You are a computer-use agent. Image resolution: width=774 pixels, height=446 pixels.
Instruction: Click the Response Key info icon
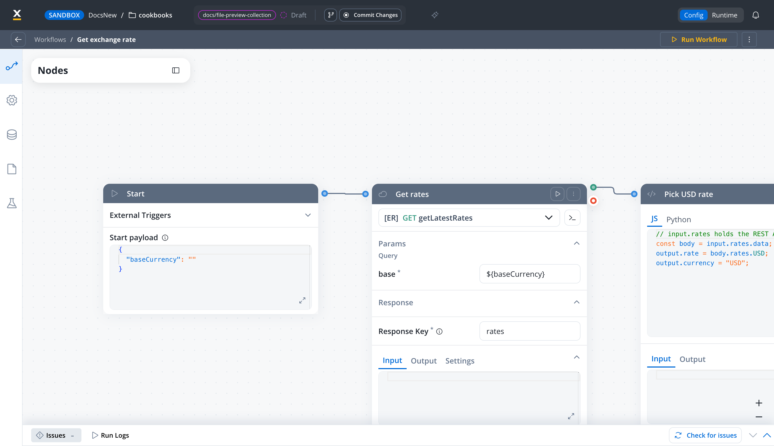[x=439, y=332]
